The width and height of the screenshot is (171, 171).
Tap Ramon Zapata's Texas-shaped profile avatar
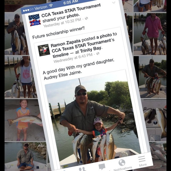[x=44, y=50]
